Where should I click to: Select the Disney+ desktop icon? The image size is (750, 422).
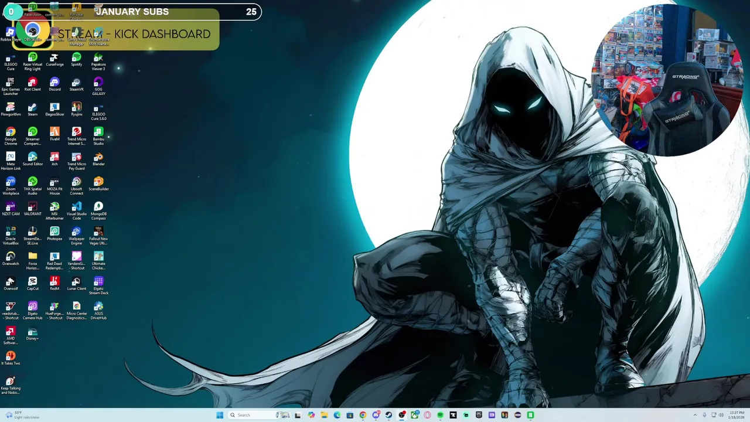click(32, 333)
